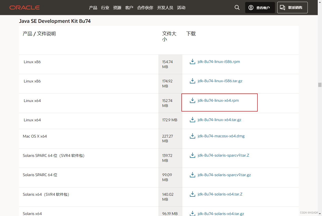Click download icon for jdk-8u74-solaris-x64.tar.gz
The image size is (322, 216).
tap(192, 213)
